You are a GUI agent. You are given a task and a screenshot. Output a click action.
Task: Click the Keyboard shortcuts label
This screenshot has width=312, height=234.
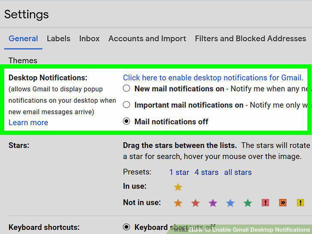[44, 227]
